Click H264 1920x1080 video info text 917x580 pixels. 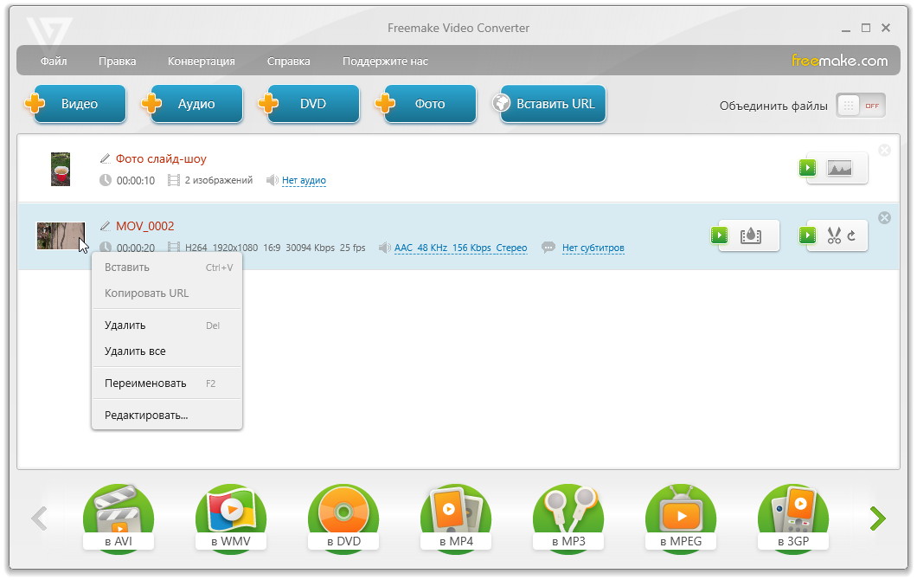click(x=275, y=248)
